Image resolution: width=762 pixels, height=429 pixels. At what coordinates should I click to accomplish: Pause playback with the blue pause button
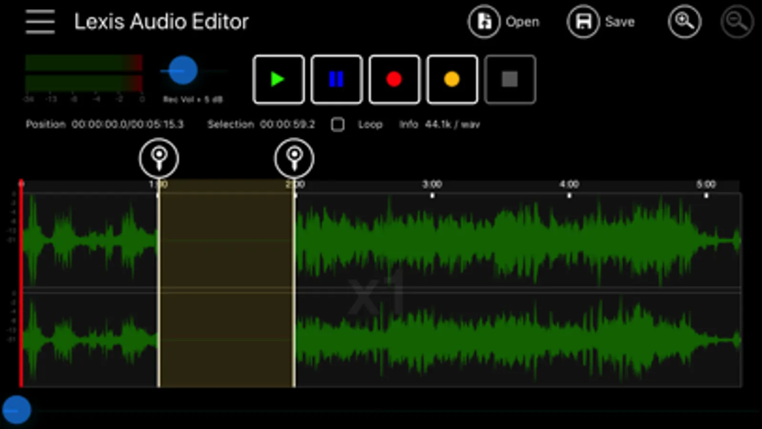point(336,79)
